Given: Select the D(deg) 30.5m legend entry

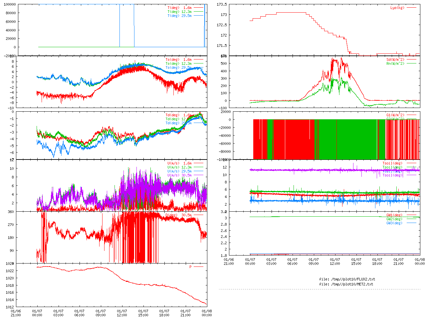Looking at the screenshot, I should pos(178,215).
